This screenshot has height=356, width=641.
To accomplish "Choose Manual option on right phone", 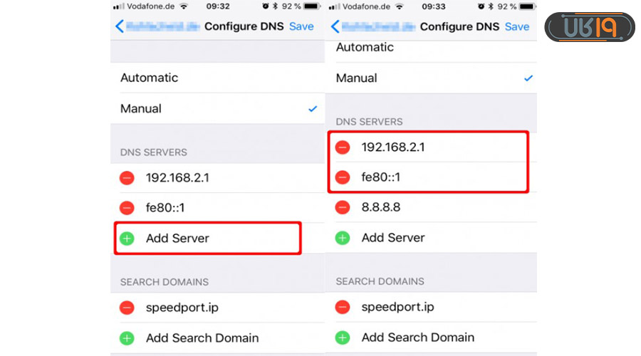I will 356,78.
